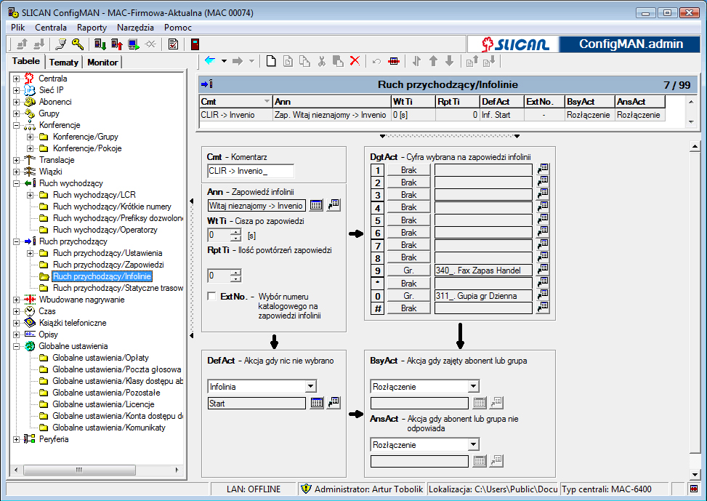Screen dimensions: 707x501
Task: Click the cable connection plug icon
Action: coord(61,44)
